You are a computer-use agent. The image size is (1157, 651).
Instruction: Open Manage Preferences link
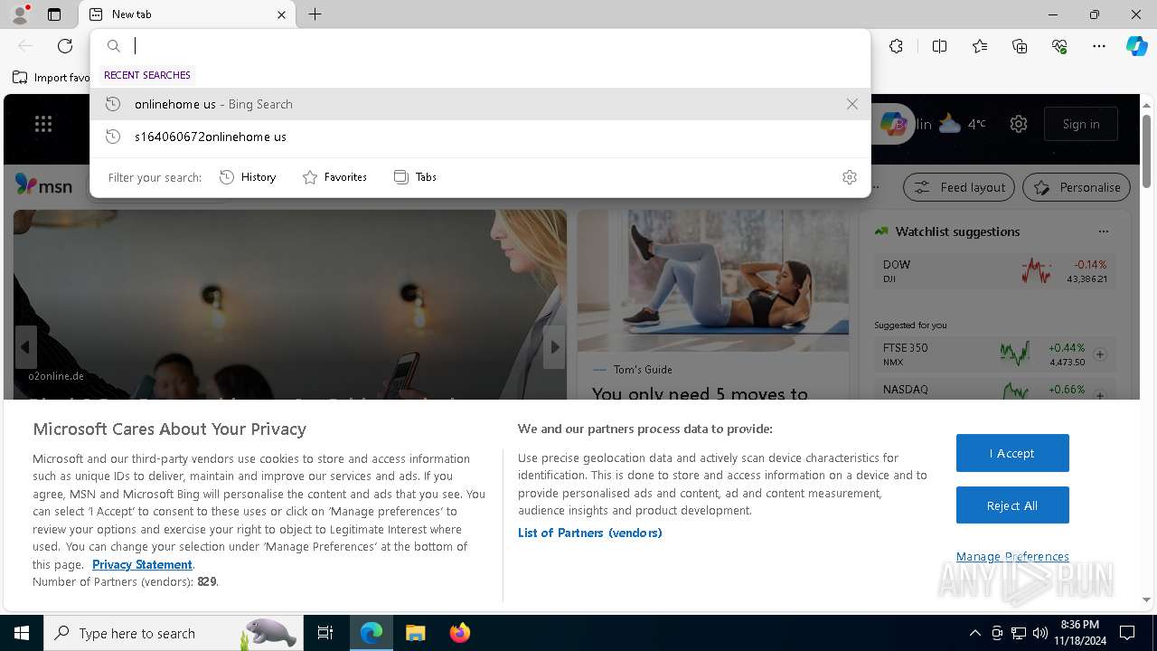point(1012,556)
